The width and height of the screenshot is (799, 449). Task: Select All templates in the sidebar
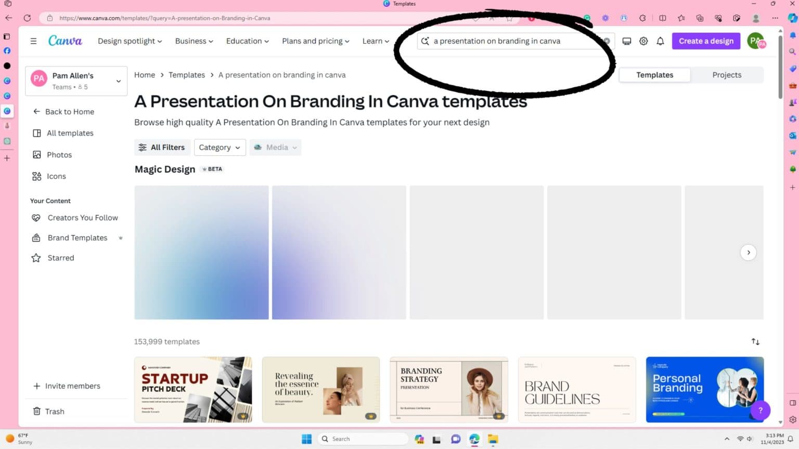point(70,133)
